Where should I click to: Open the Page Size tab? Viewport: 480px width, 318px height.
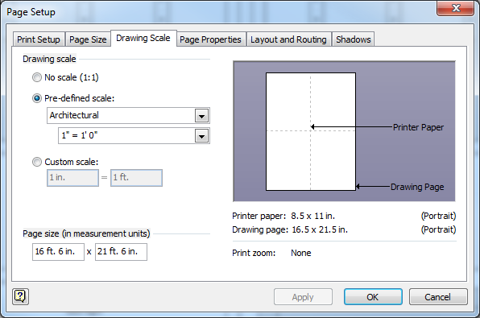(x=88, y=39)
